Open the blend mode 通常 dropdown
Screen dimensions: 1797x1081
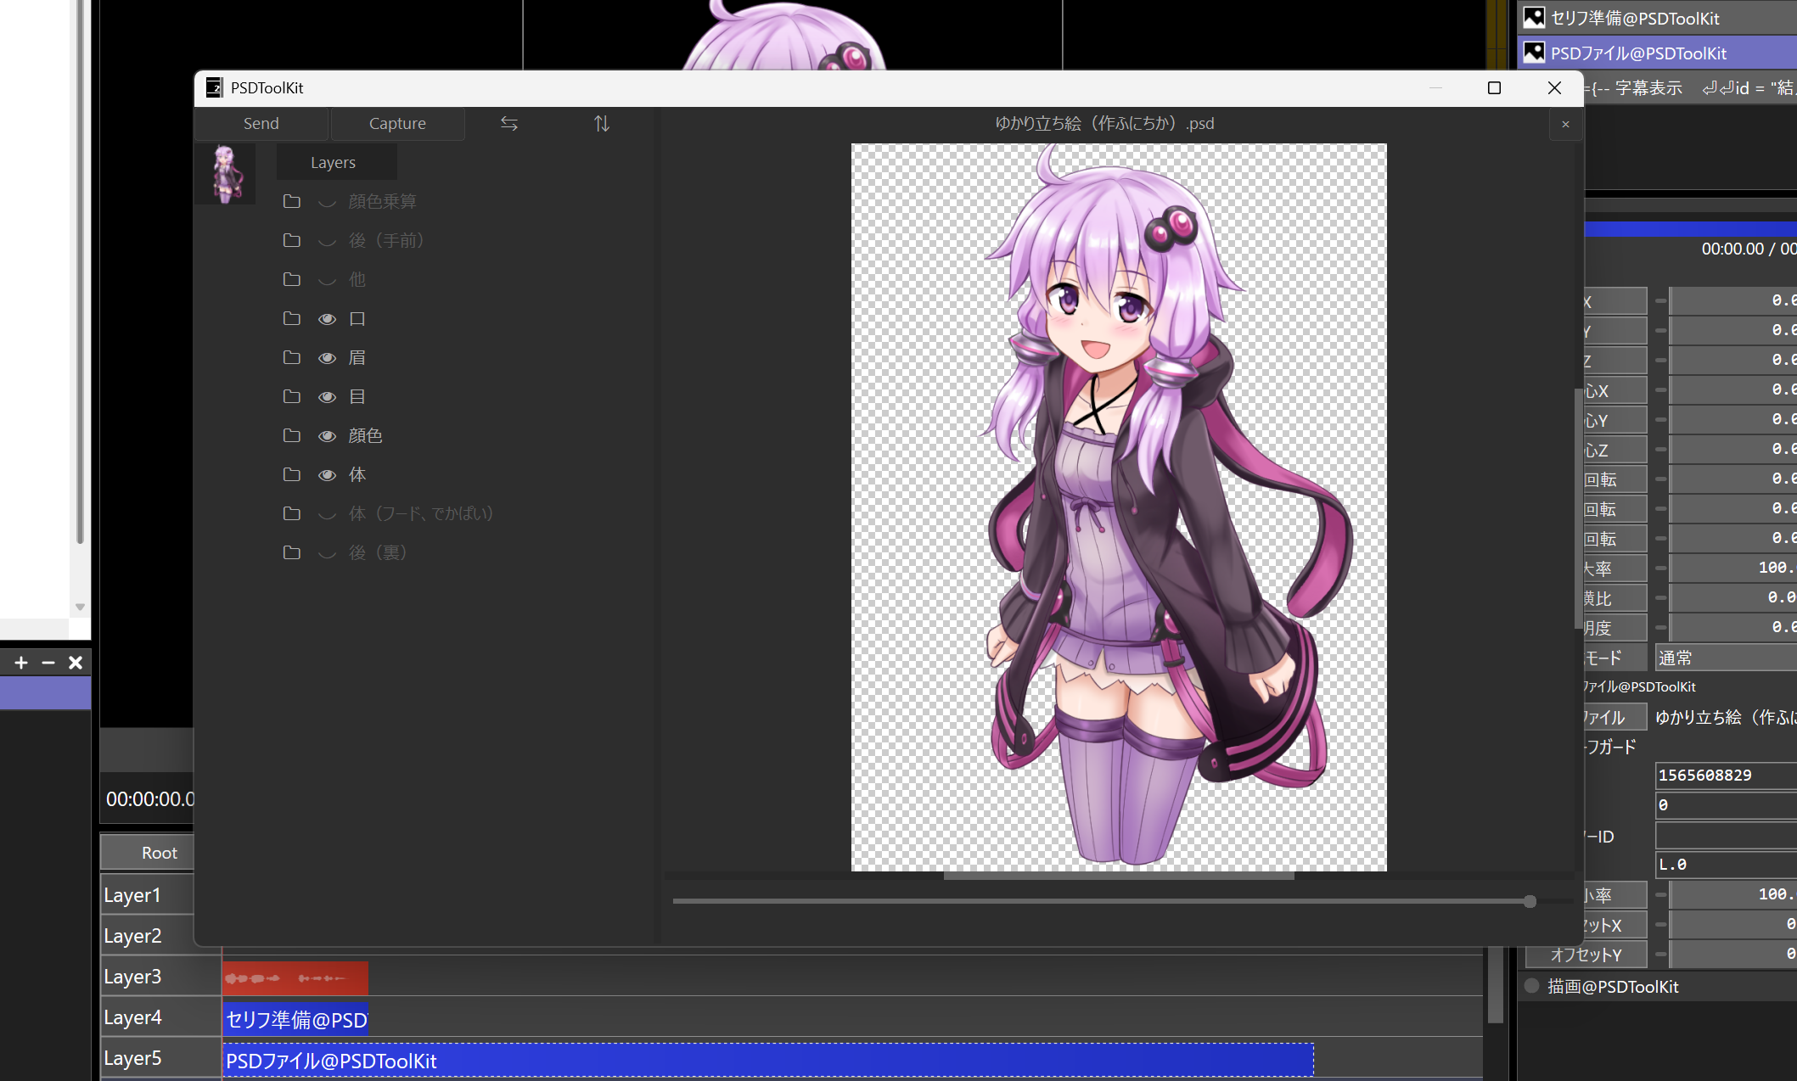(x=1723, y=658)
